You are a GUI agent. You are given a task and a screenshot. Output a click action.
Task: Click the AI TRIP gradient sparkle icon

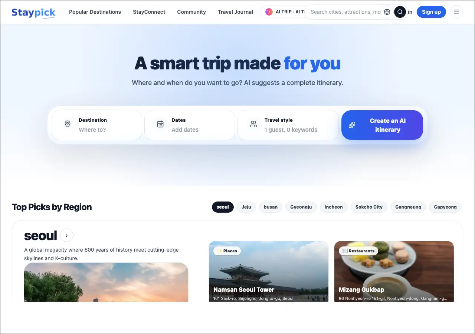coord(269,12)
